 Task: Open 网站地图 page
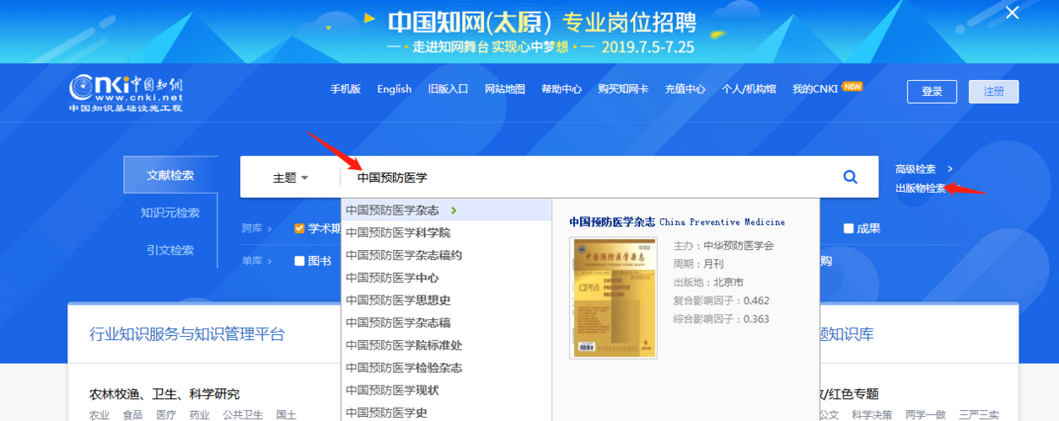click(505, 89)
